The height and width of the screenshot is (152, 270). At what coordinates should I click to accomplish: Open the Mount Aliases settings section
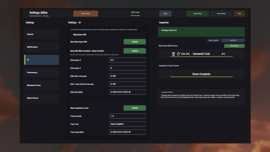point(42,98)
